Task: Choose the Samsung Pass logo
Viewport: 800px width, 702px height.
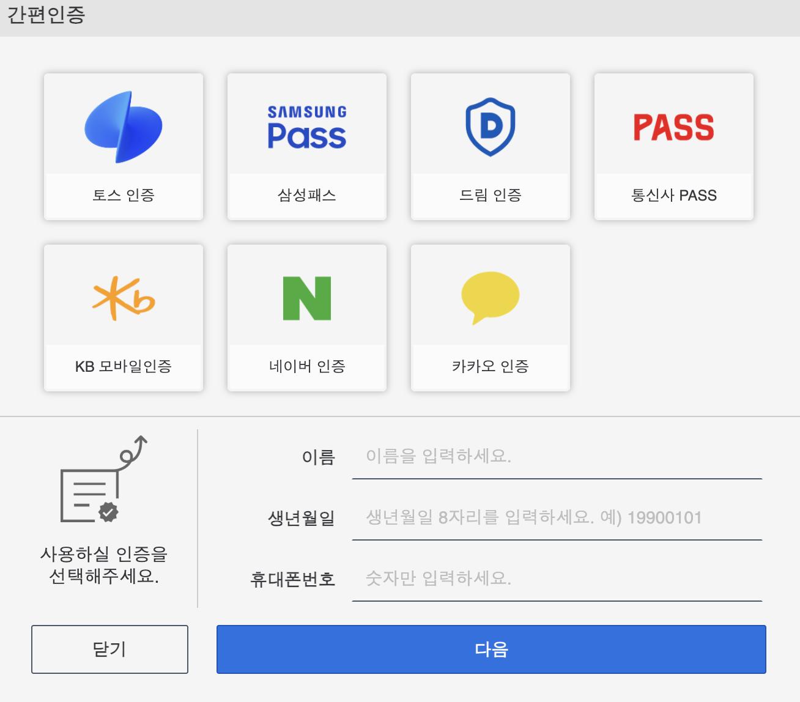Action: click(x=307, y=127)
